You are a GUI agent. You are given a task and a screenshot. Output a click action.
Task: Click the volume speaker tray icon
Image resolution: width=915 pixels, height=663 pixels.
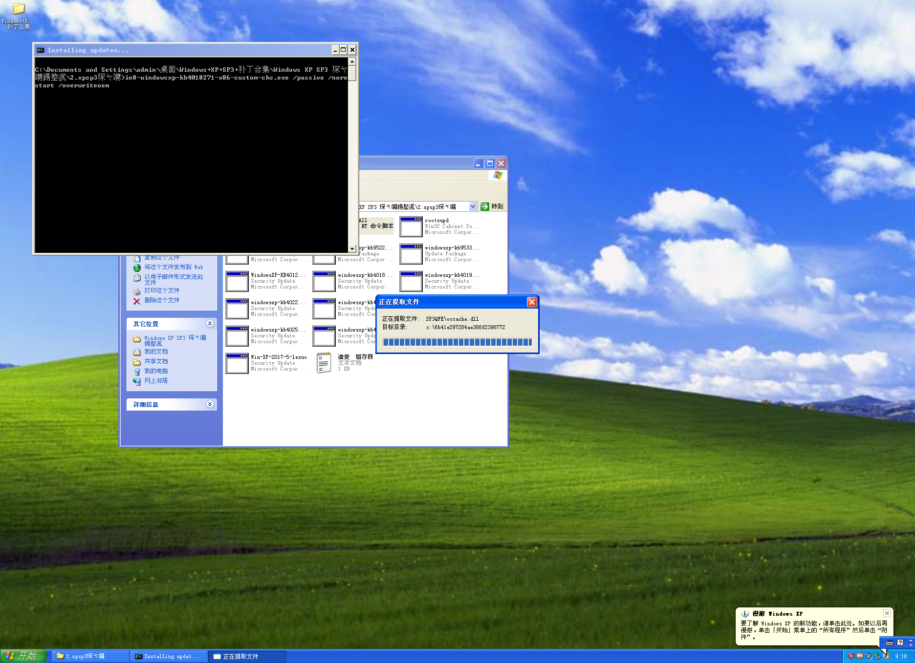click(x=869, y=656)
